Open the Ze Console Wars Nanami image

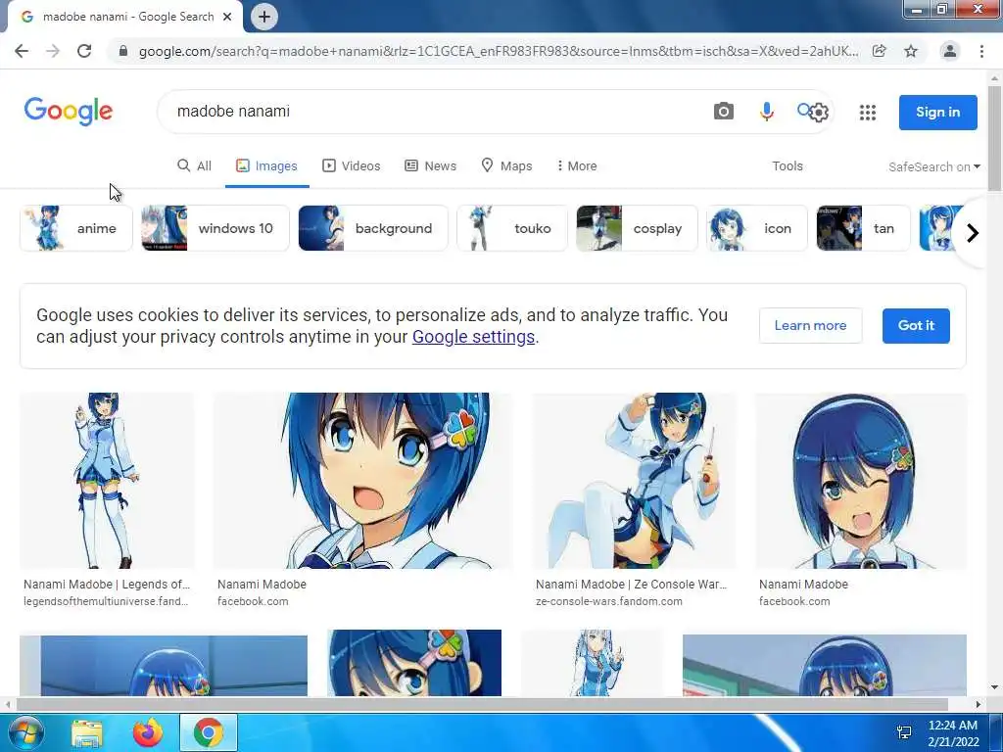[x=635, y=481]
